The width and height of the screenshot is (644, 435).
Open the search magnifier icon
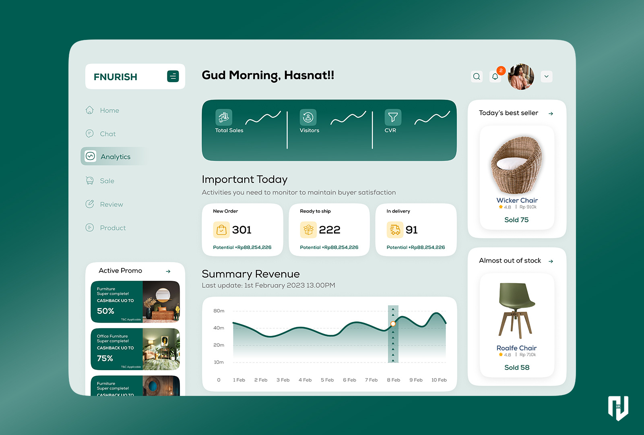(477, 76)
